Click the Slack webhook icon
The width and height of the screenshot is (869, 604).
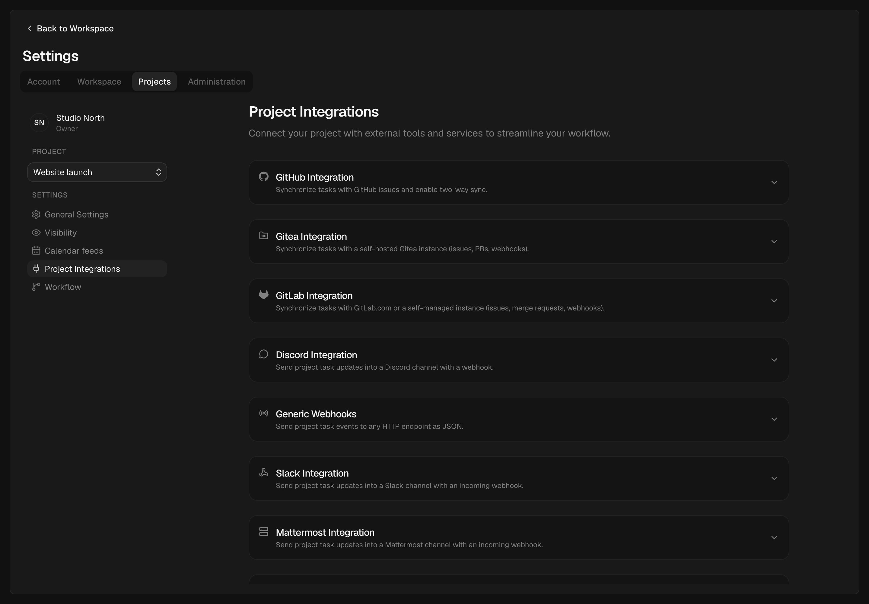[264, 472]
